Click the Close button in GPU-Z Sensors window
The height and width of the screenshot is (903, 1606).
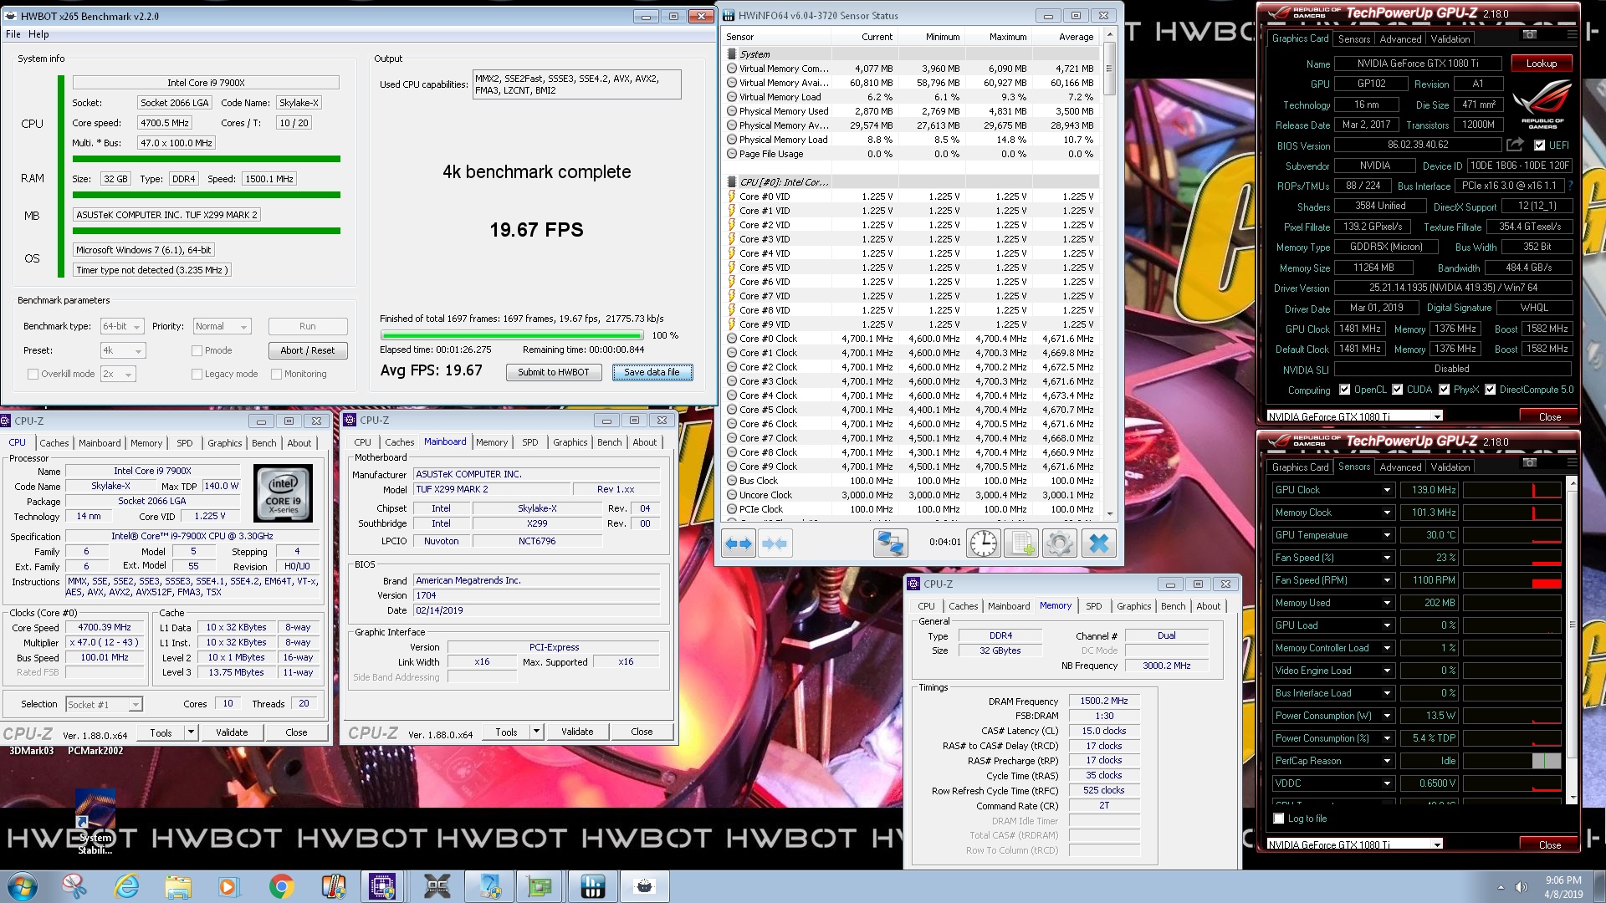click(x=1549, y=844)
